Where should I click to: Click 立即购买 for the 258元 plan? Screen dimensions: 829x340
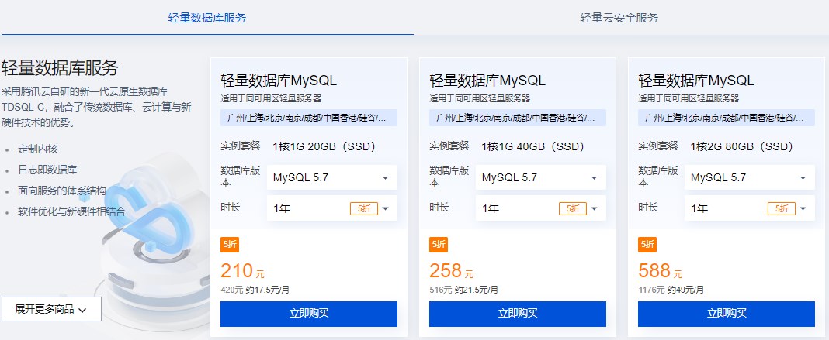(x=518, y=314)
